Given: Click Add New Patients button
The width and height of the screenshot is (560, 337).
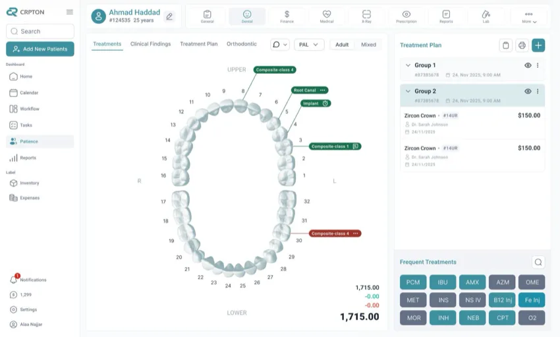Looking at the screenshot, I should coord(40,49).
